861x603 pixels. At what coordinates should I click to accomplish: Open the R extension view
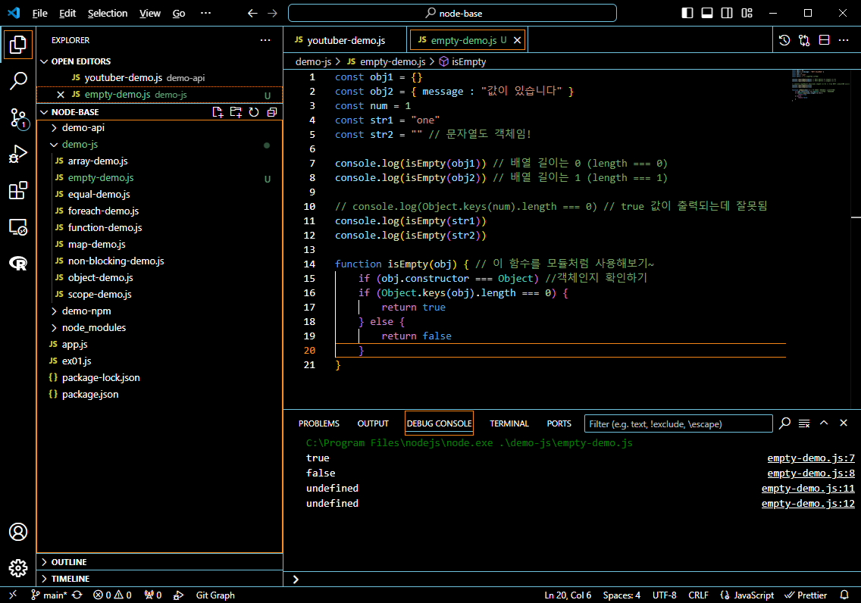point(18,264)
